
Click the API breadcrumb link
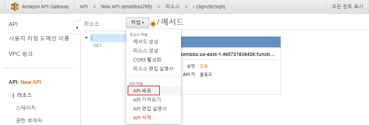pyautogui.click(x=84, y=7)
